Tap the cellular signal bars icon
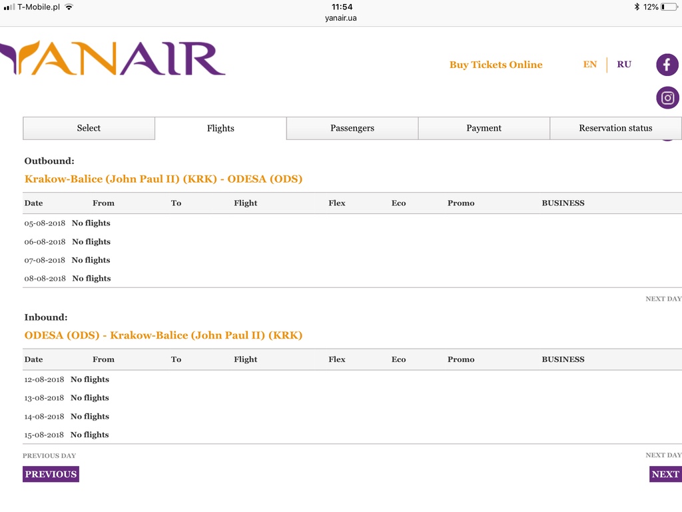The image size is (682, 512). [9, 7]
